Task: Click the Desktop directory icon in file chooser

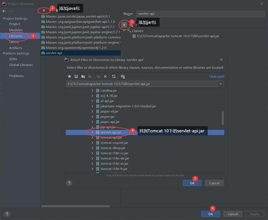Action: [x=76, y=77]
